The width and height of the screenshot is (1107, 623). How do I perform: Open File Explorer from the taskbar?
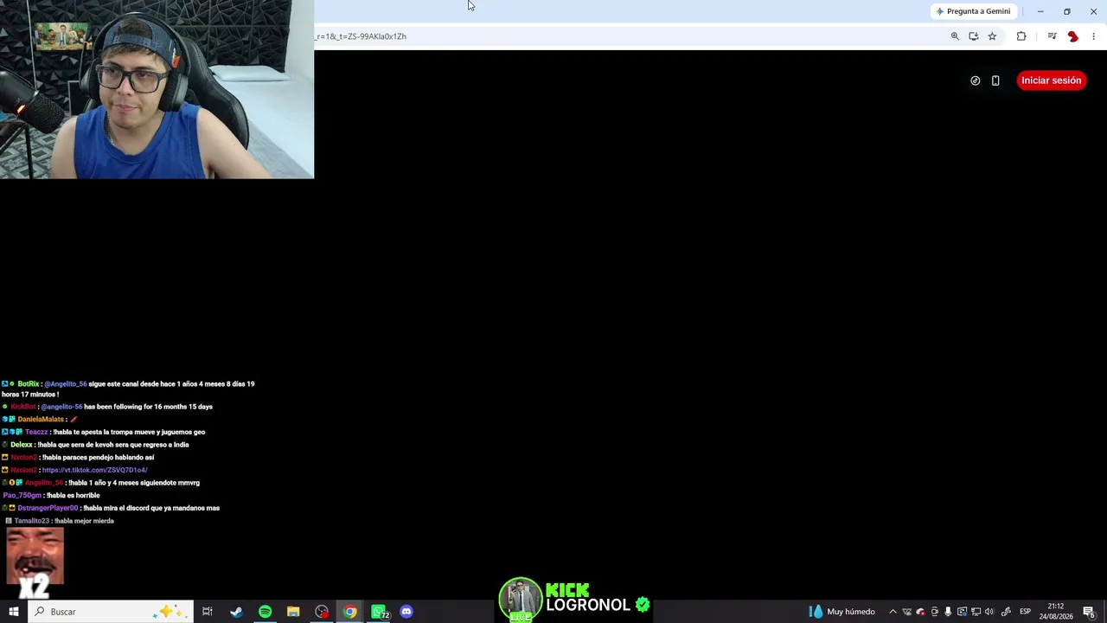(x=293, y=612)
